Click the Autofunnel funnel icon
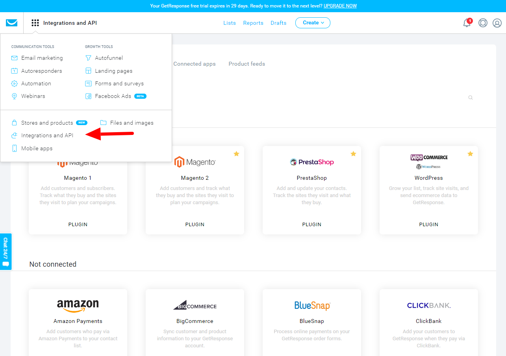The height and width of the screenshot is (356, 506). (x=88, y=58)
